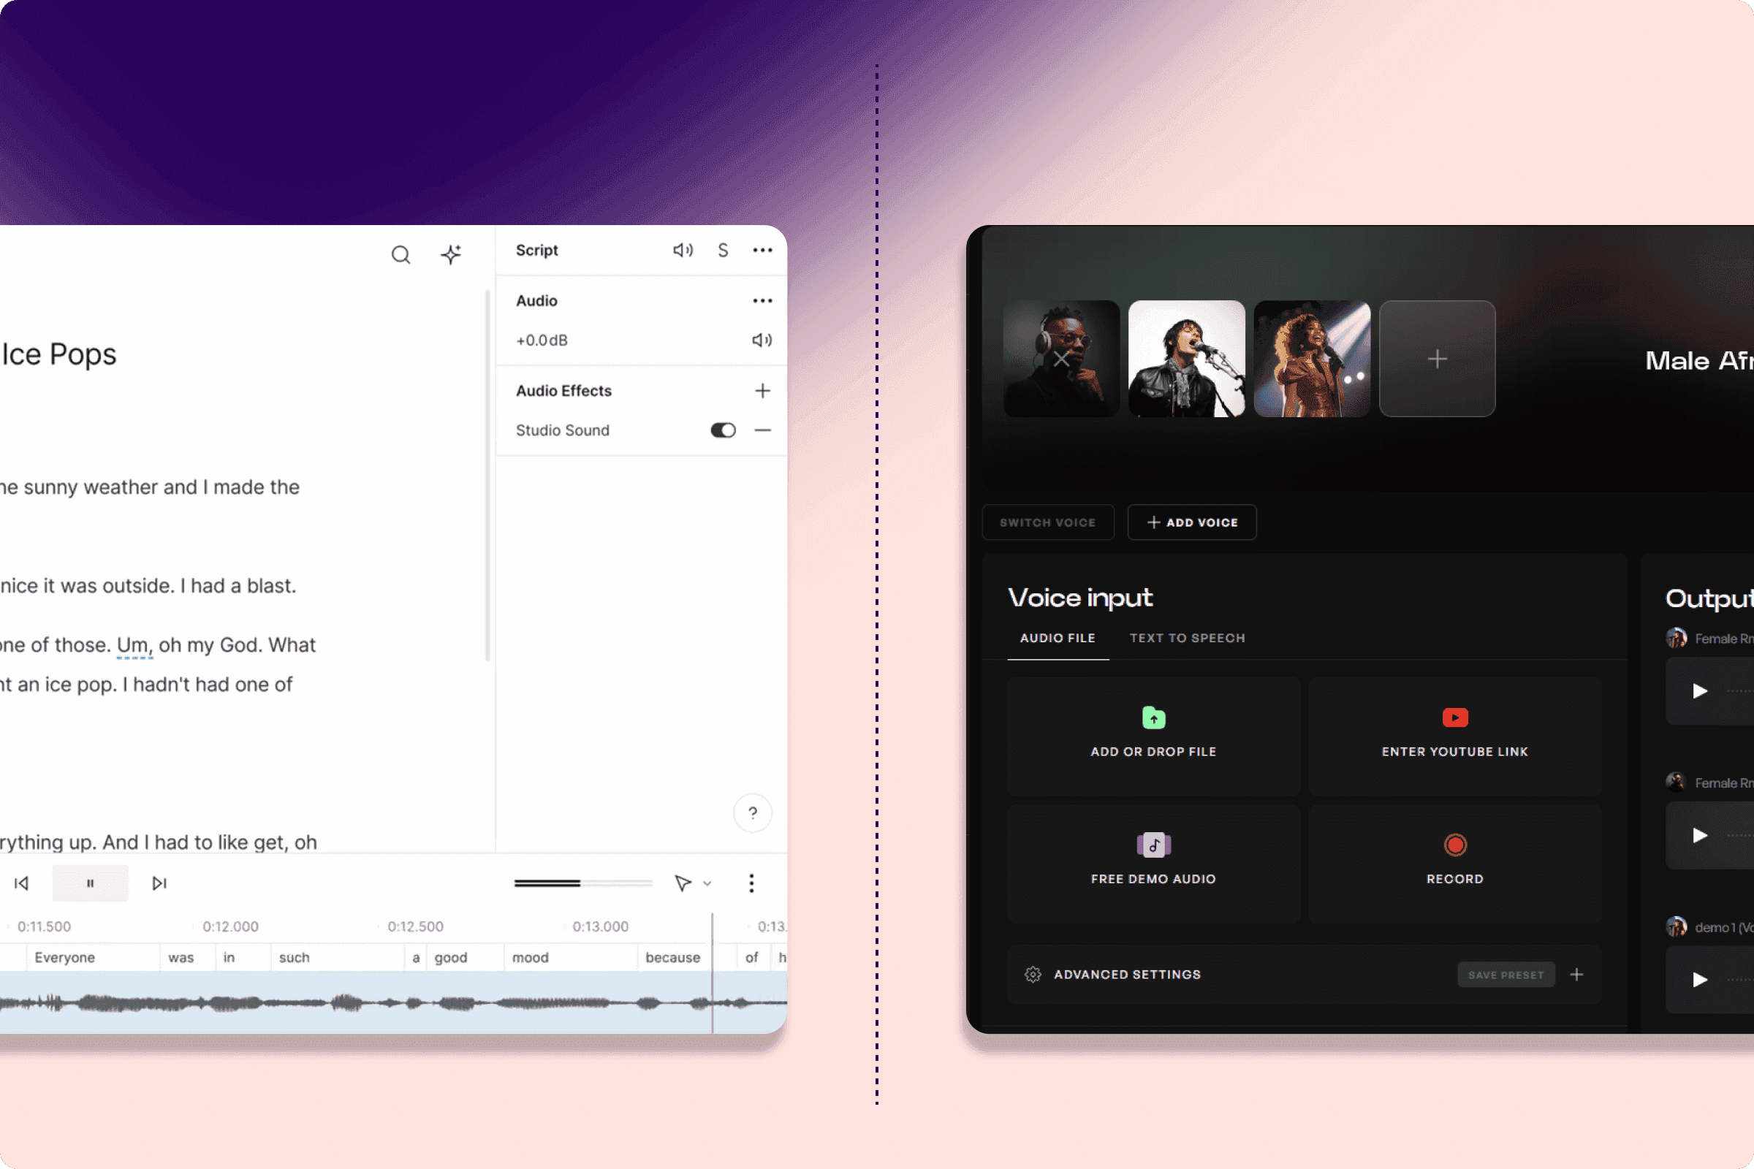Click the free demo audio icon

(1154, 844)
